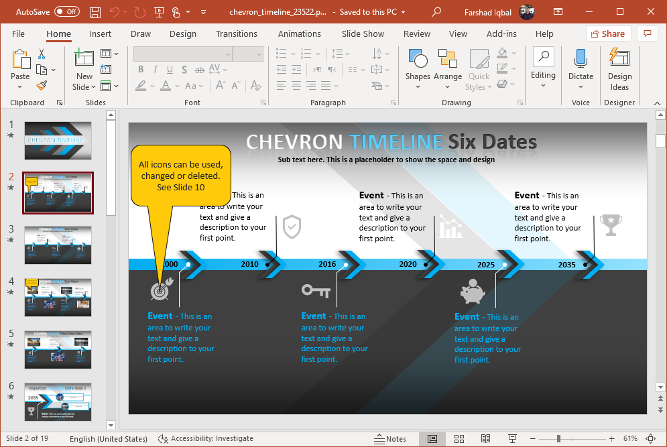This screenshot has width=667, height=447.
Task: Click the Save icon in title bar
Action: point(95,12)
